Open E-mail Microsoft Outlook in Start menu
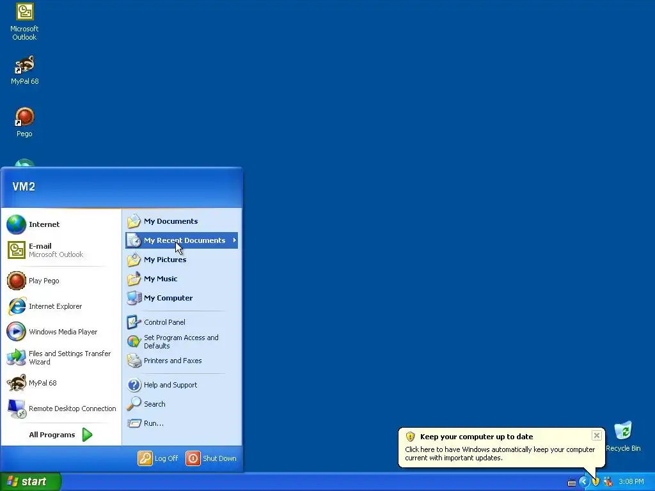The height and width of the screenshot is (491, 655). point(61,250)
